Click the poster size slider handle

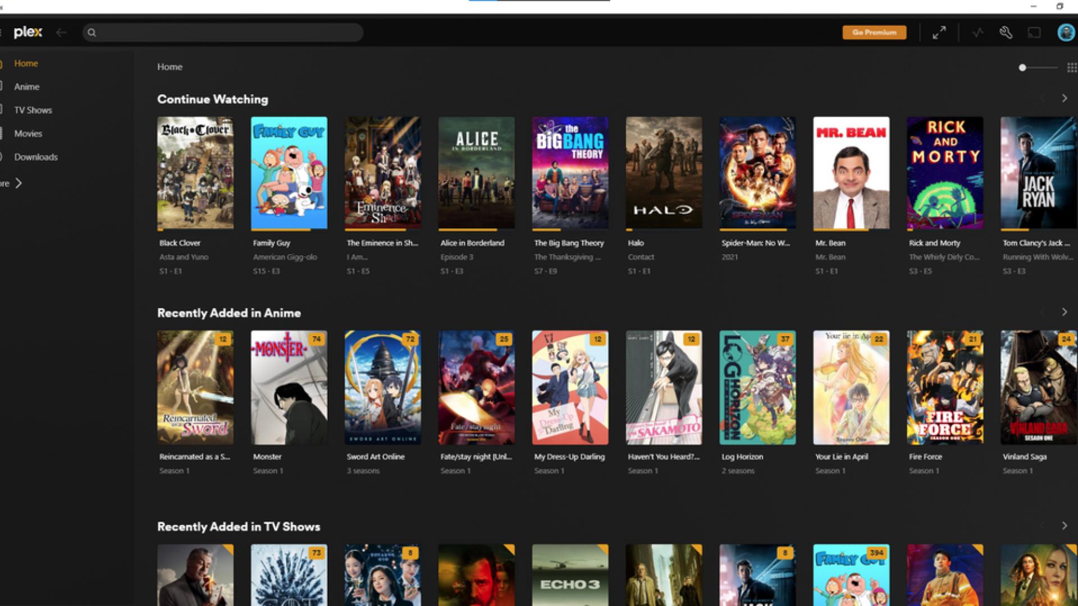1022,67
